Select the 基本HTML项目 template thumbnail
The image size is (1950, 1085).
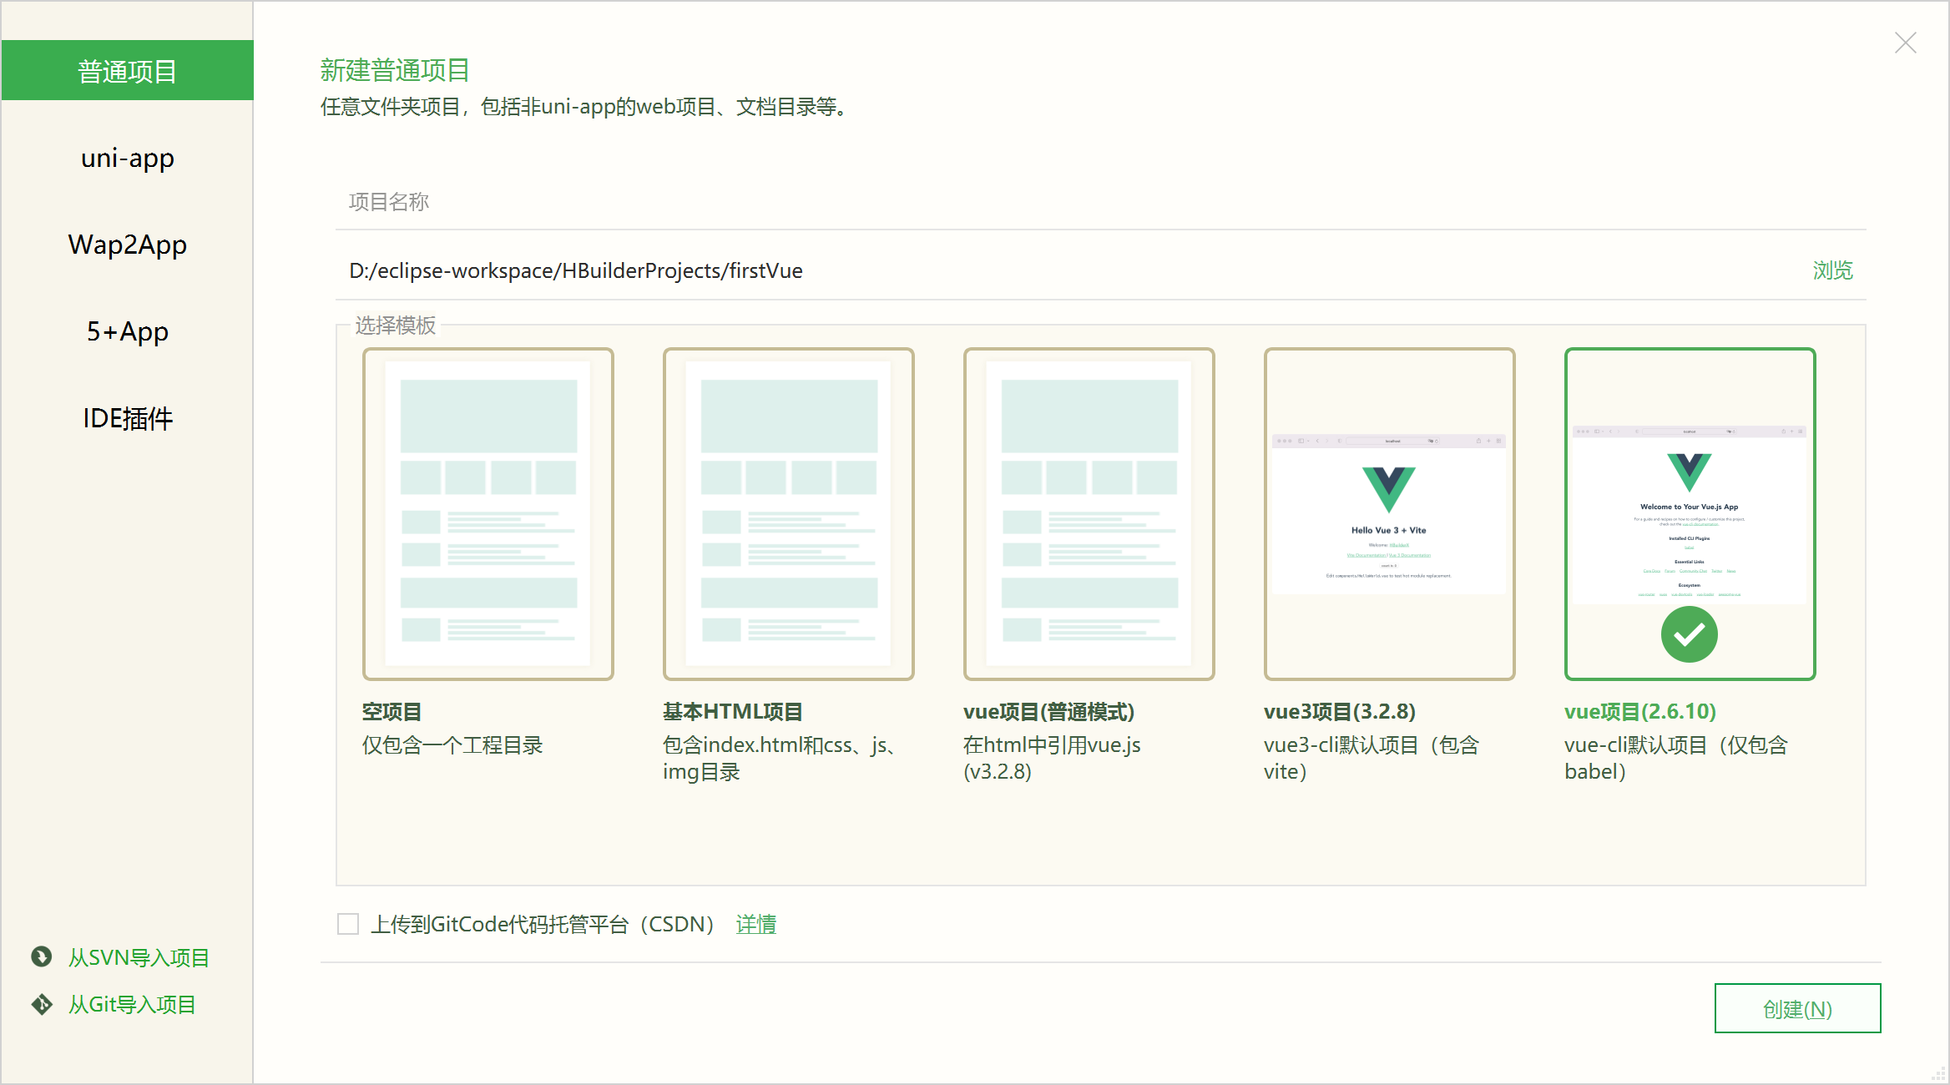click(x=788, y=512)
